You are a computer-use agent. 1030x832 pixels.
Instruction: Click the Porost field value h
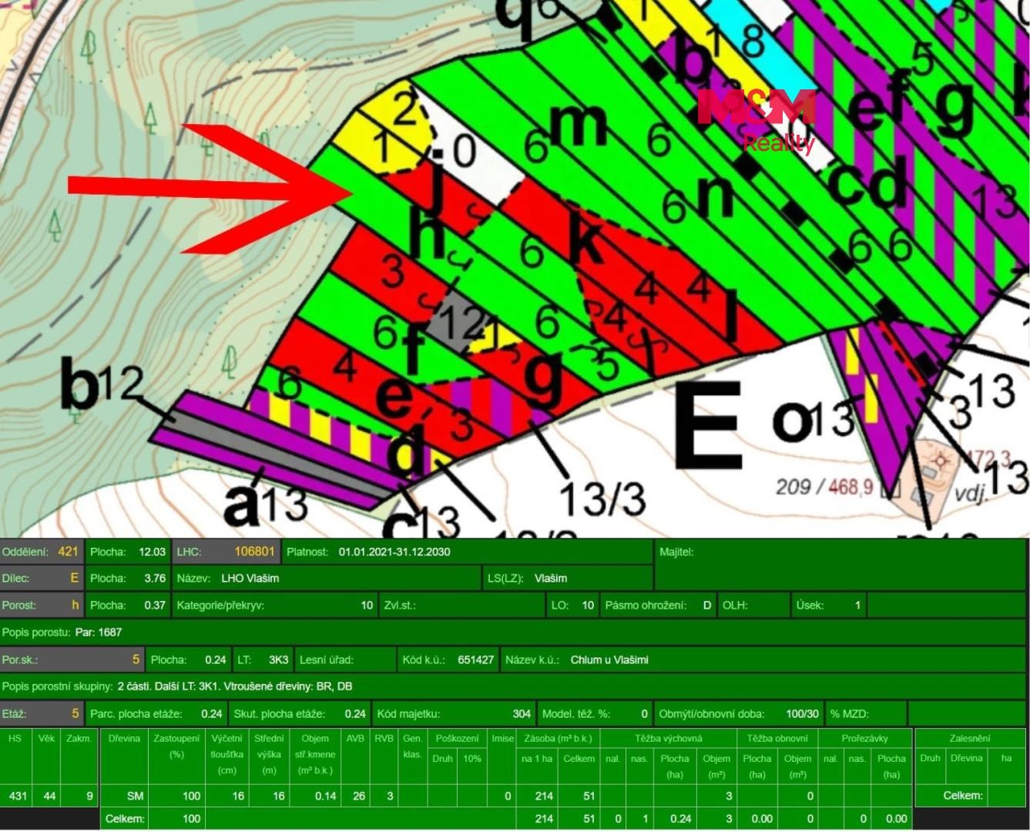click(x=75, y=605)
